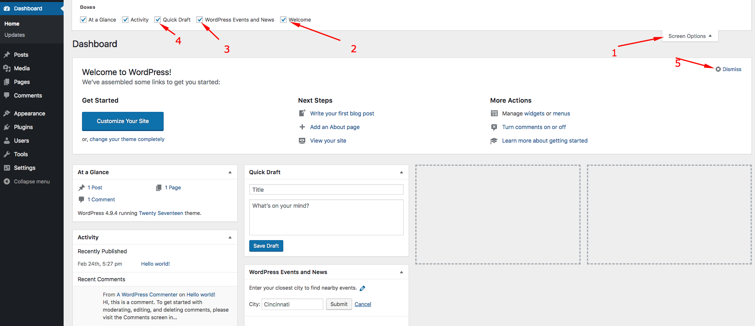Open the Hello world! post in Recently Published
This screenshot has width=755, height=326.
[x=155, y=264]
